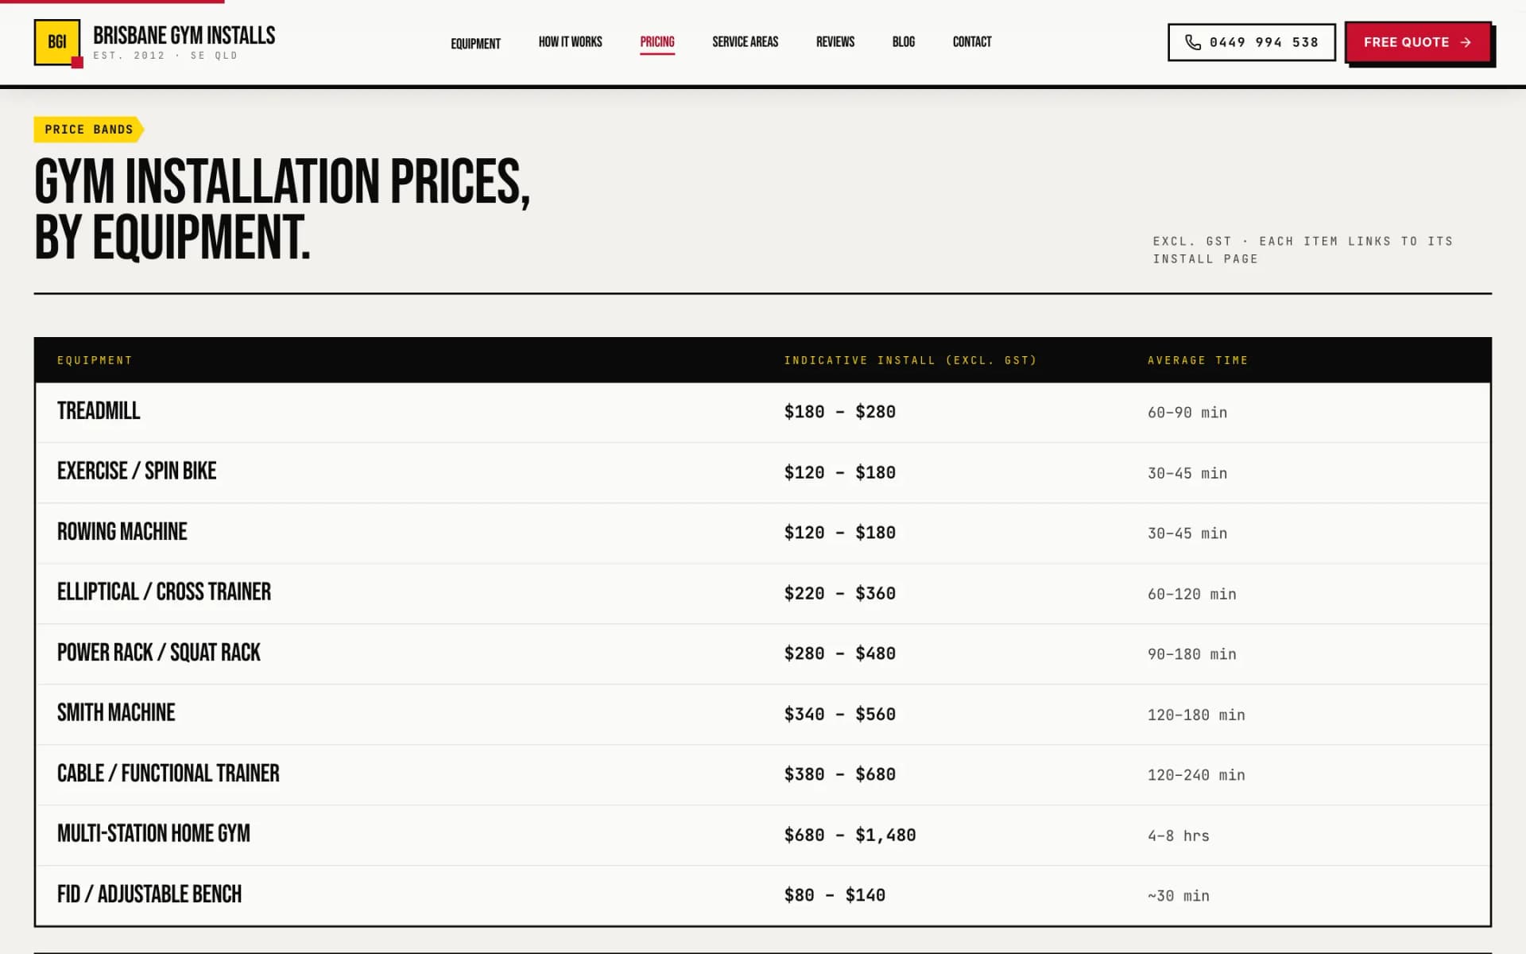Select the Pricing nav item
1526x954 pixels.
[x=657, y=42]
